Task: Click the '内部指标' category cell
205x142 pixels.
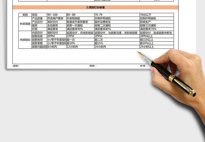Action: [25, 40]
